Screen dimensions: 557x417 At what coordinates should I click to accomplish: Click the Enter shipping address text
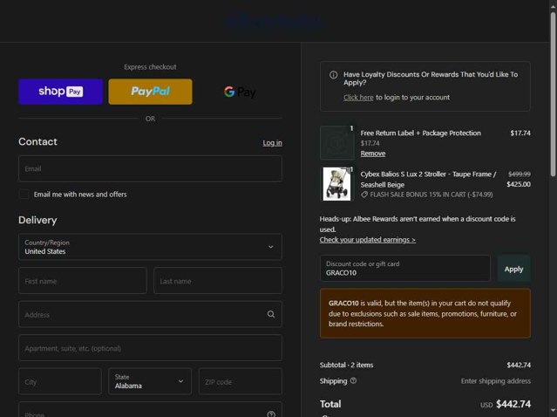click(x=496, y=381)
